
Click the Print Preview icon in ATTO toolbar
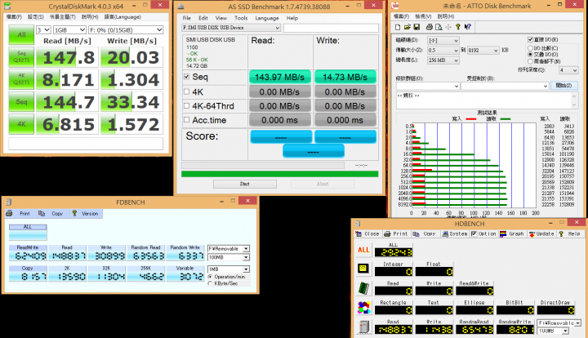439,27
